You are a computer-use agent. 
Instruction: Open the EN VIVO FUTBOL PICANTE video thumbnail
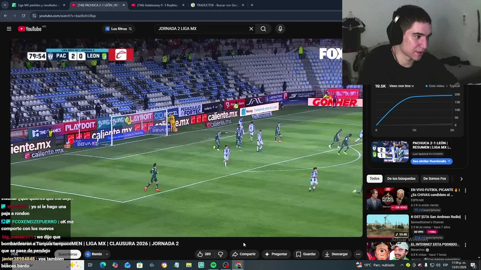[387, 199]
